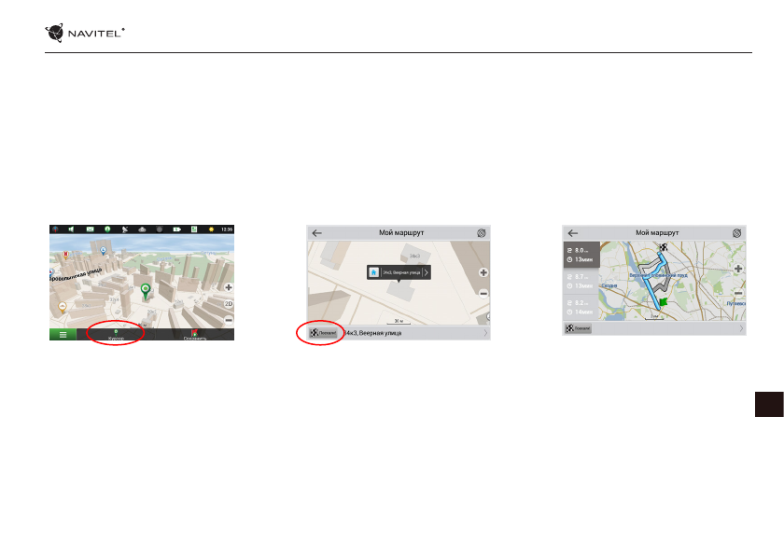Go back from the middle Мой маршрут screen

[317, 233]
